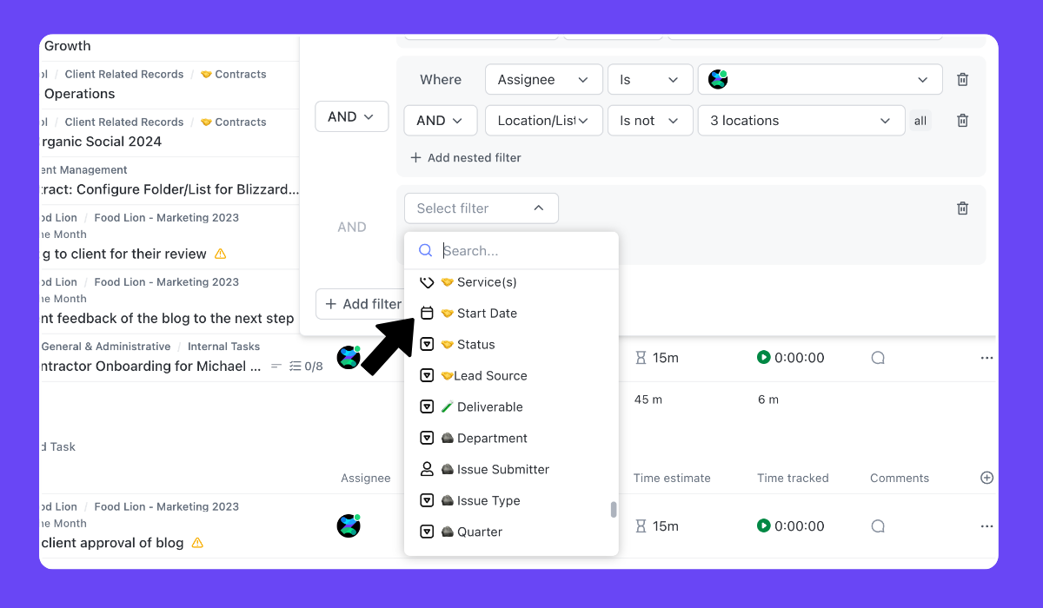The height and width of the screenshot is (608, 1043).
Task: Open the AND condition dropdown
Action: coord(351,116)
